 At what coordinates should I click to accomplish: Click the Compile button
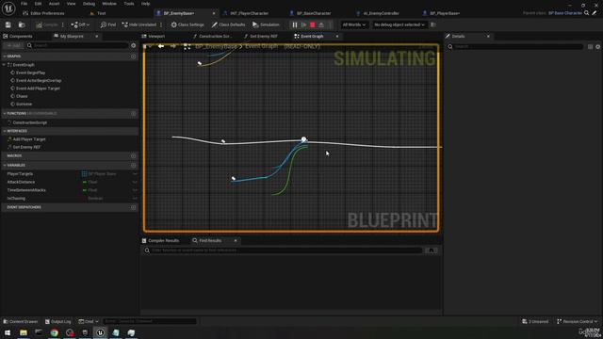click(x=47, y=24)
